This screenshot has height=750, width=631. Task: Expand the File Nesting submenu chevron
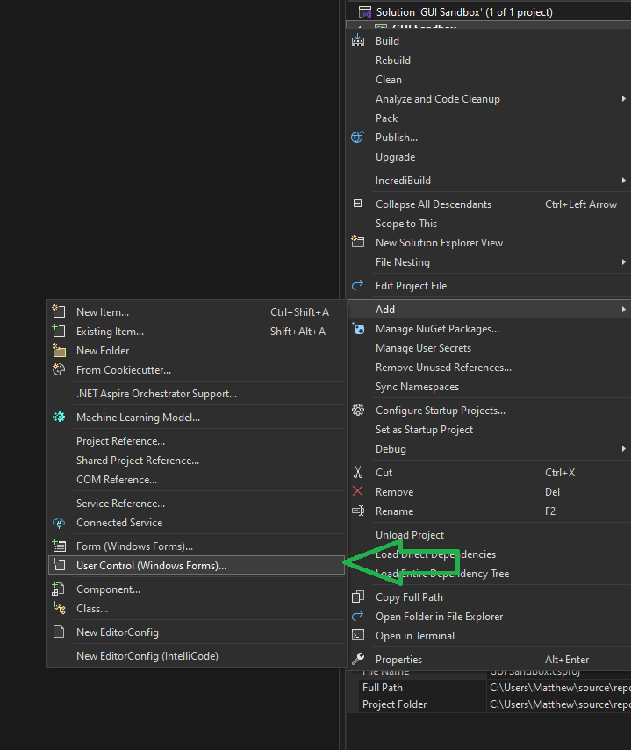click(624, 261)
